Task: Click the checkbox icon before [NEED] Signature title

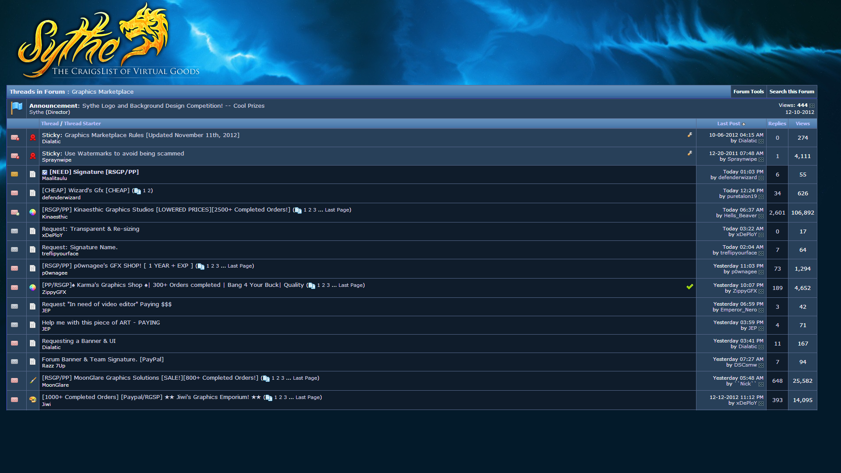Action: [45, 173]
